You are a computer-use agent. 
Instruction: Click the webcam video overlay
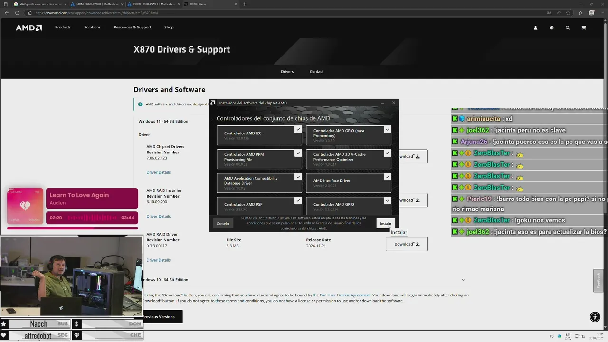[71, 275]
